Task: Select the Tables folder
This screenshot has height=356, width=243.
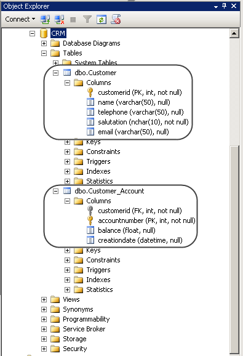Action: point(73,53)
